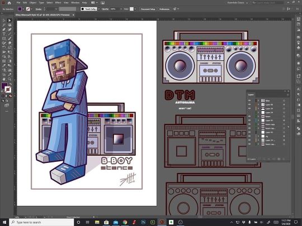302x226 pixels.
Task: Hide Layer 40 using its eye icon
Action: (249, 132)
